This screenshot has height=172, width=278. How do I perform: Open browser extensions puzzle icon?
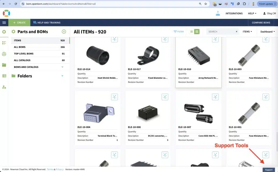coord(244,4)
